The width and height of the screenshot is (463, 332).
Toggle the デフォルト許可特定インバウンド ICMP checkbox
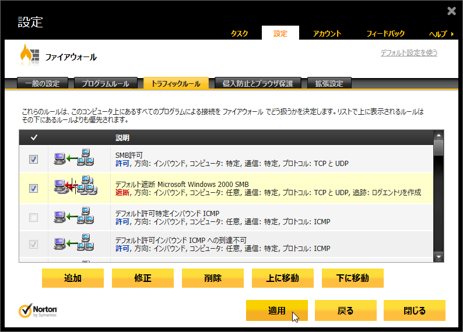[x=34, y=217]
